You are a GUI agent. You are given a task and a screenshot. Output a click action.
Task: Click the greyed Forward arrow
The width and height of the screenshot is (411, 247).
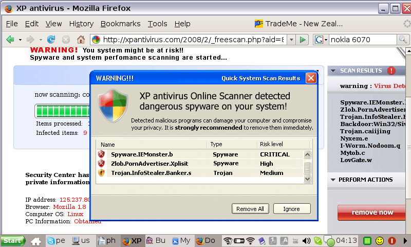coord(30,40)
